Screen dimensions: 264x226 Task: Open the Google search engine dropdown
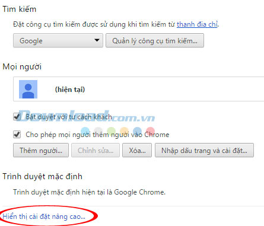tap(58, 40)
